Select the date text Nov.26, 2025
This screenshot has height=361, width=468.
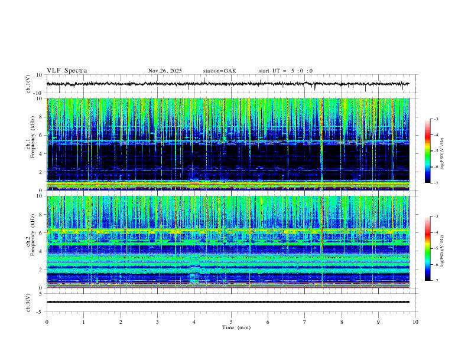click(165, 71)
